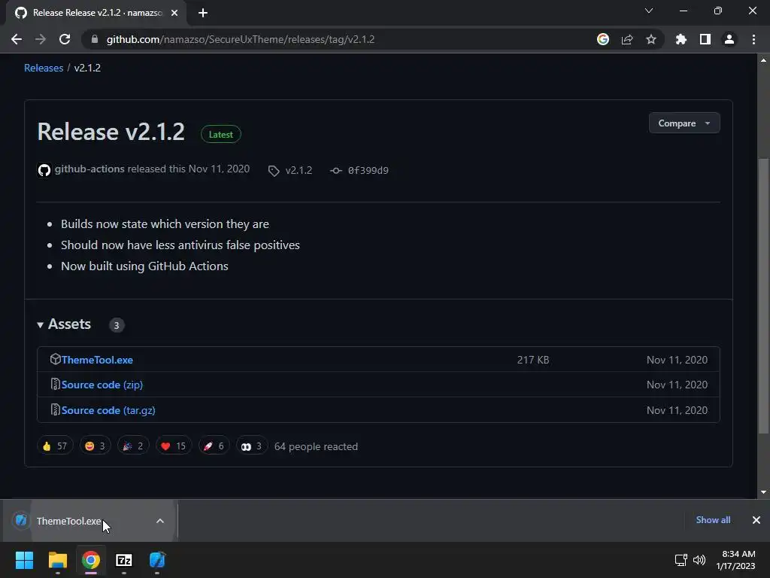Click the scrollbar up arrow
Viewport: 770px width, 578px height.
763,60
